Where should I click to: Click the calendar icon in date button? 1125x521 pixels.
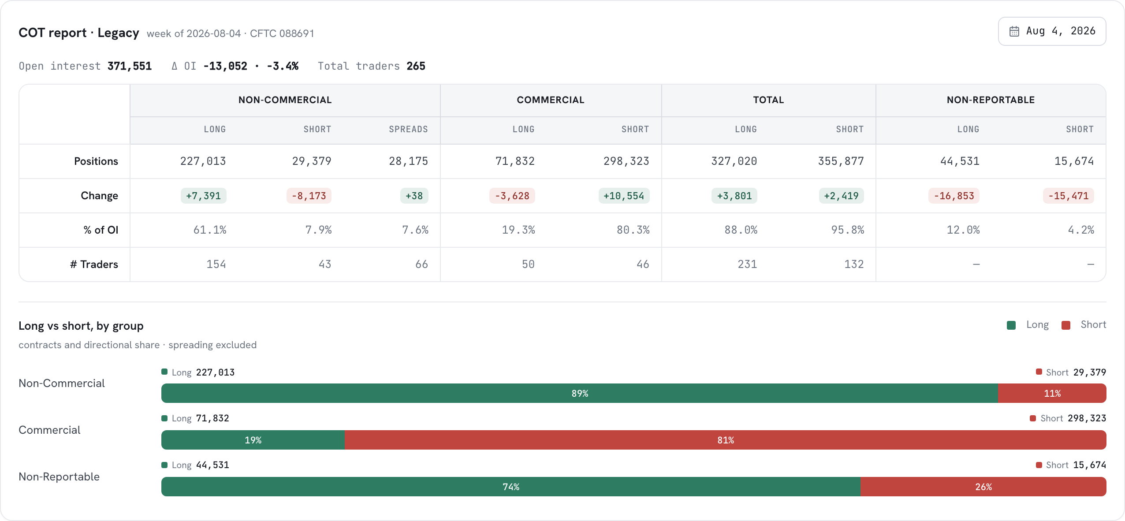(x=1014, y=31)
